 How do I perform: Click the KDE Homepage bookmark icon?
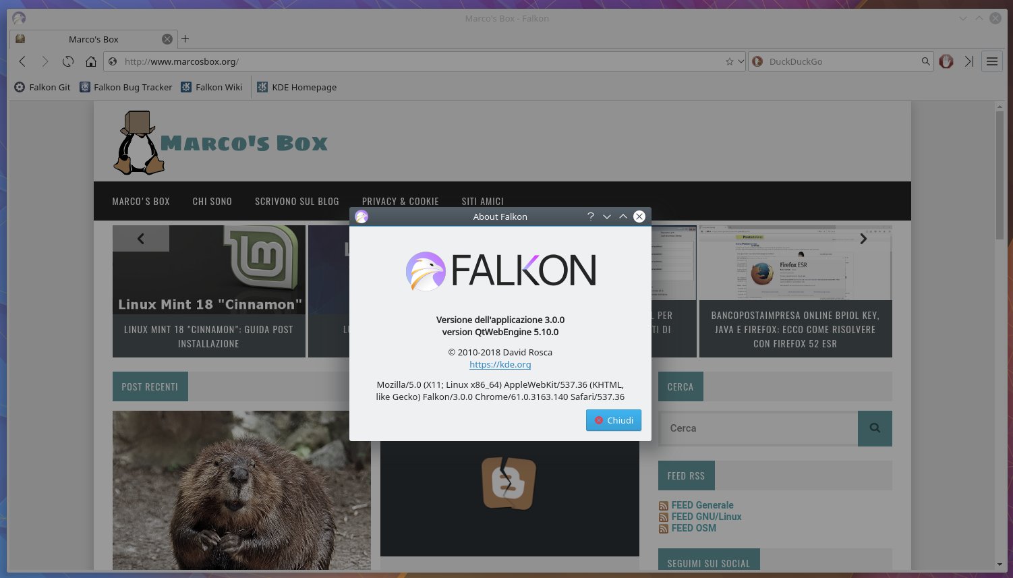tap(262, 87)
